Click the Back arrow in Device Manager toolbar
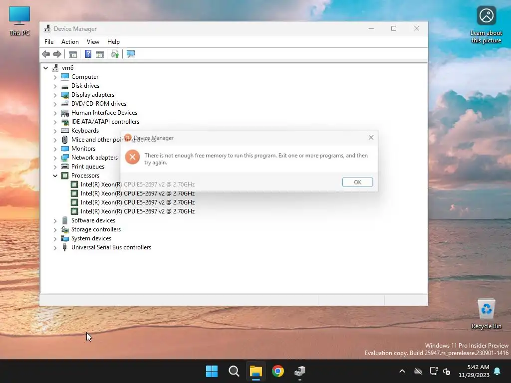The height and width of the screenshot is (383, 511). point(46,54)
